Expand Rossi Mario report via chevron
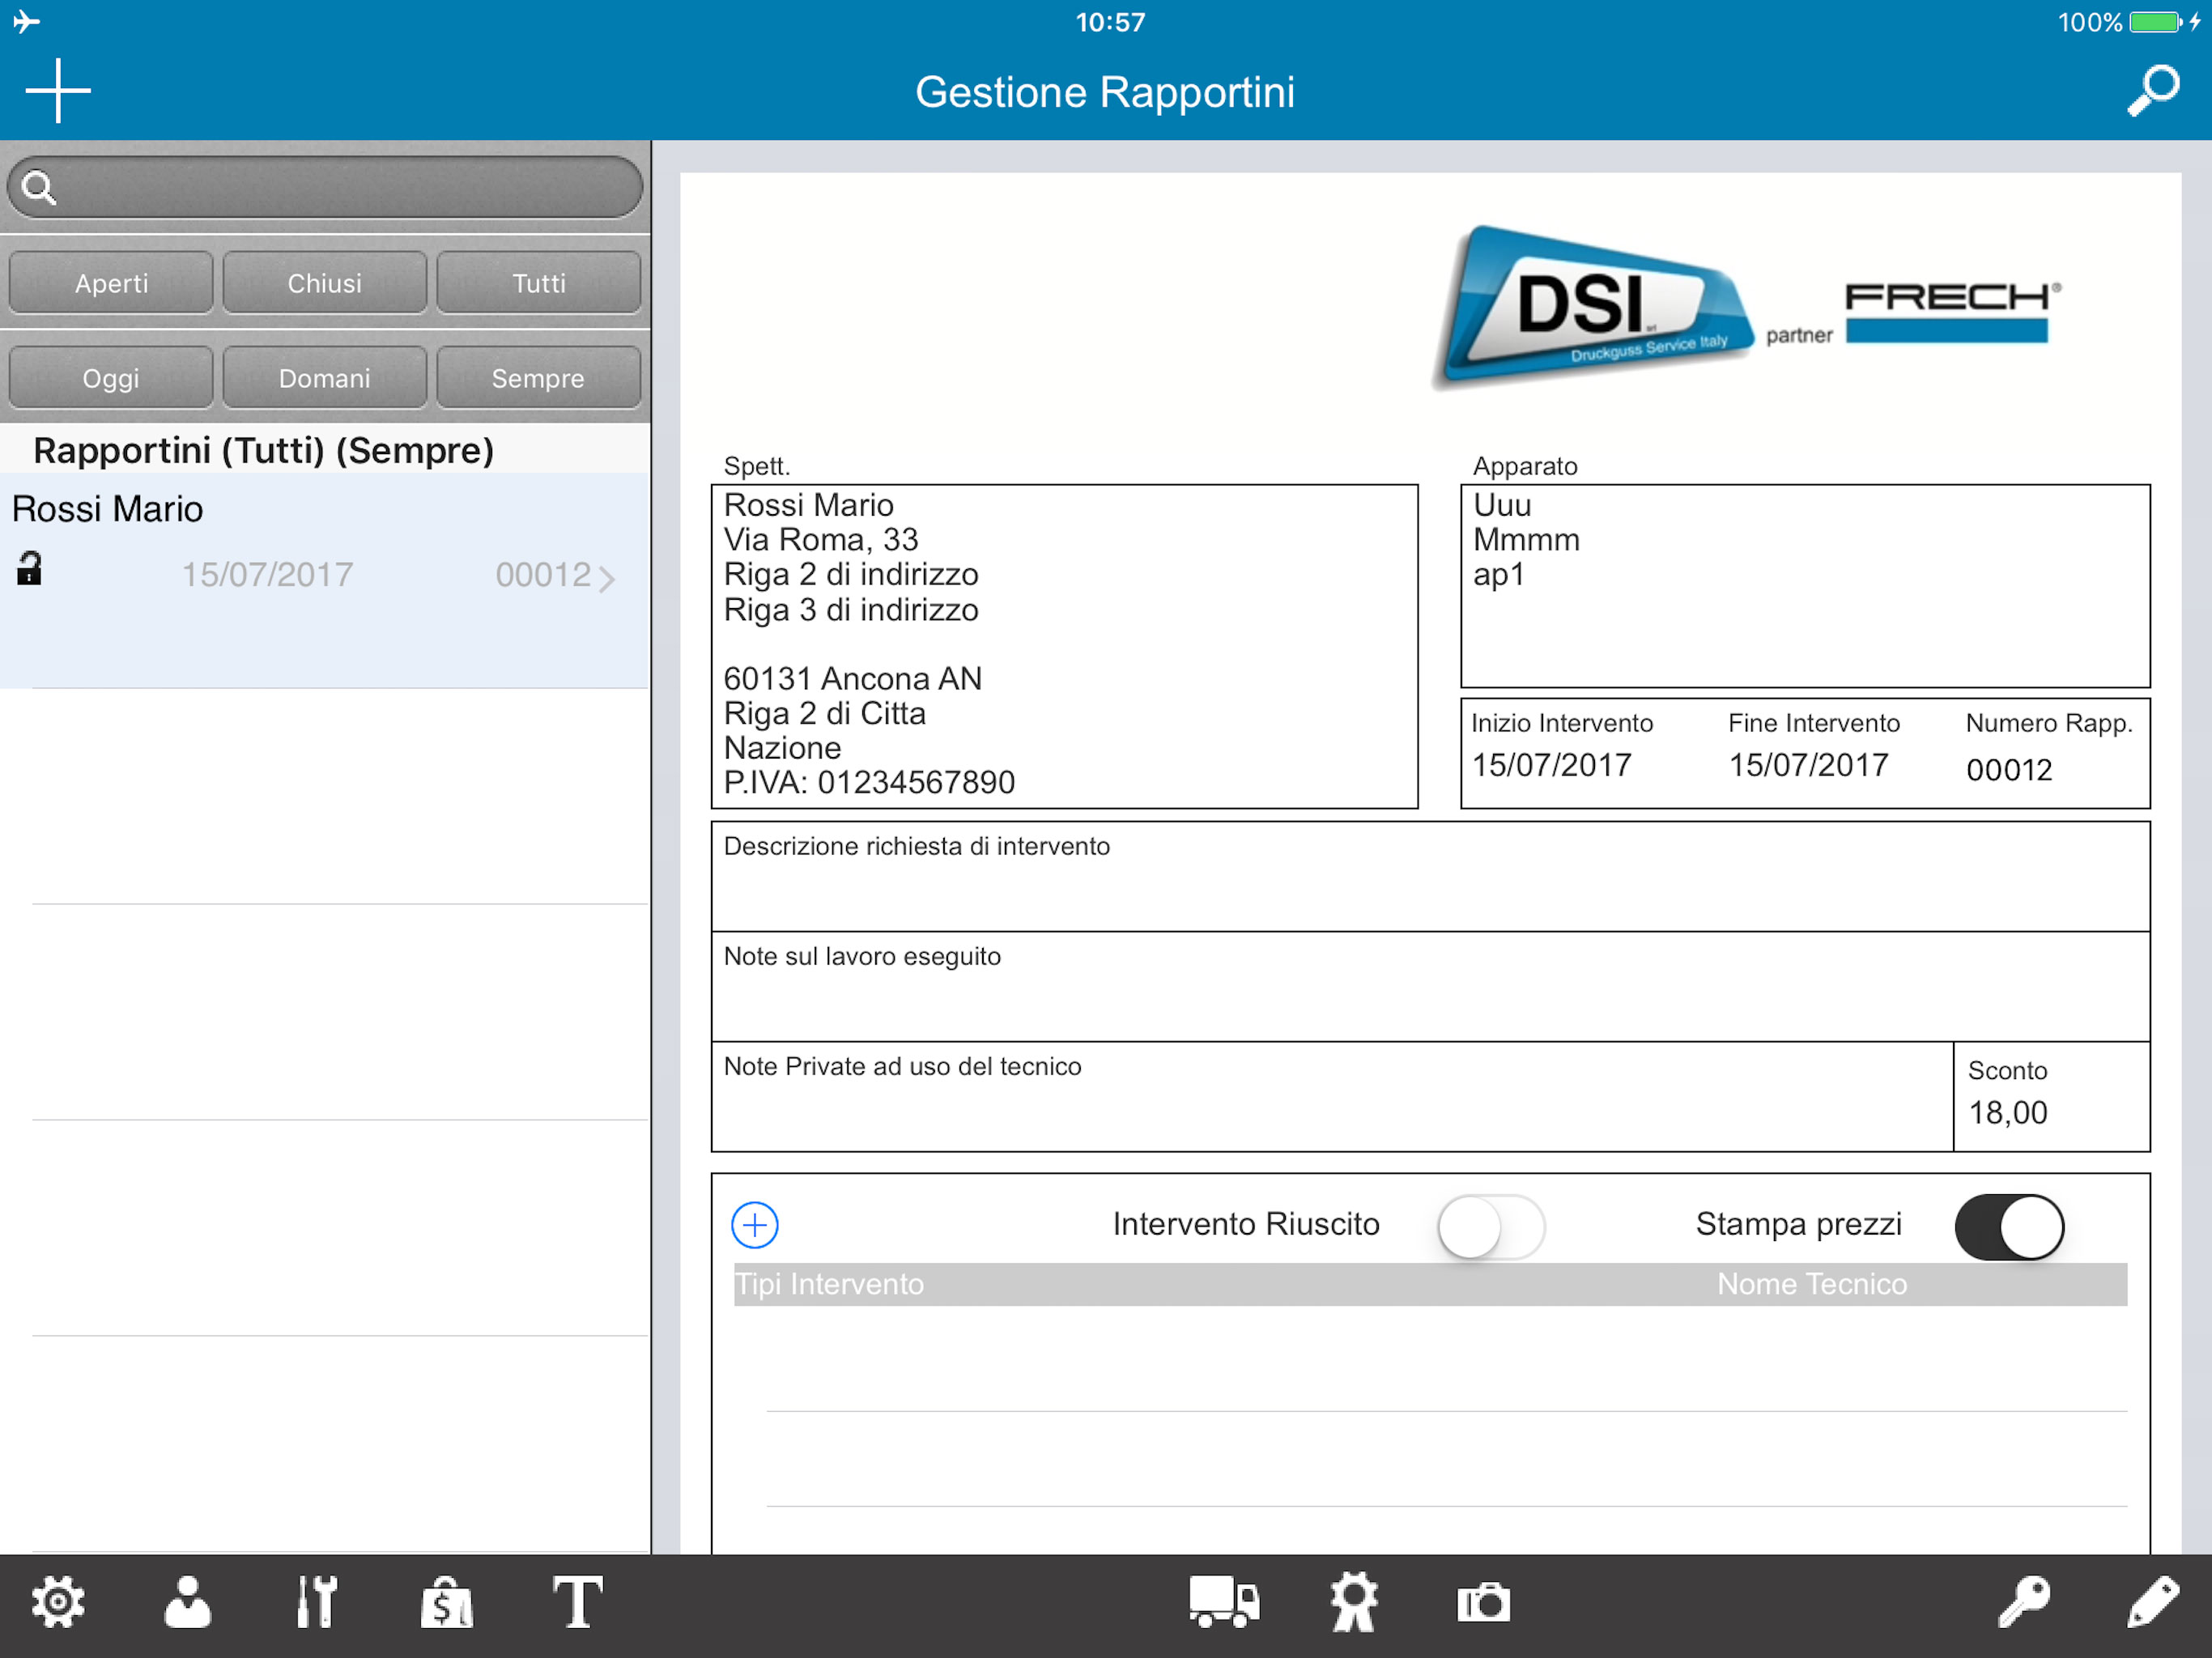Image resolution: width=2212 pixels, height=1658 pixels. tap(606, 578)
